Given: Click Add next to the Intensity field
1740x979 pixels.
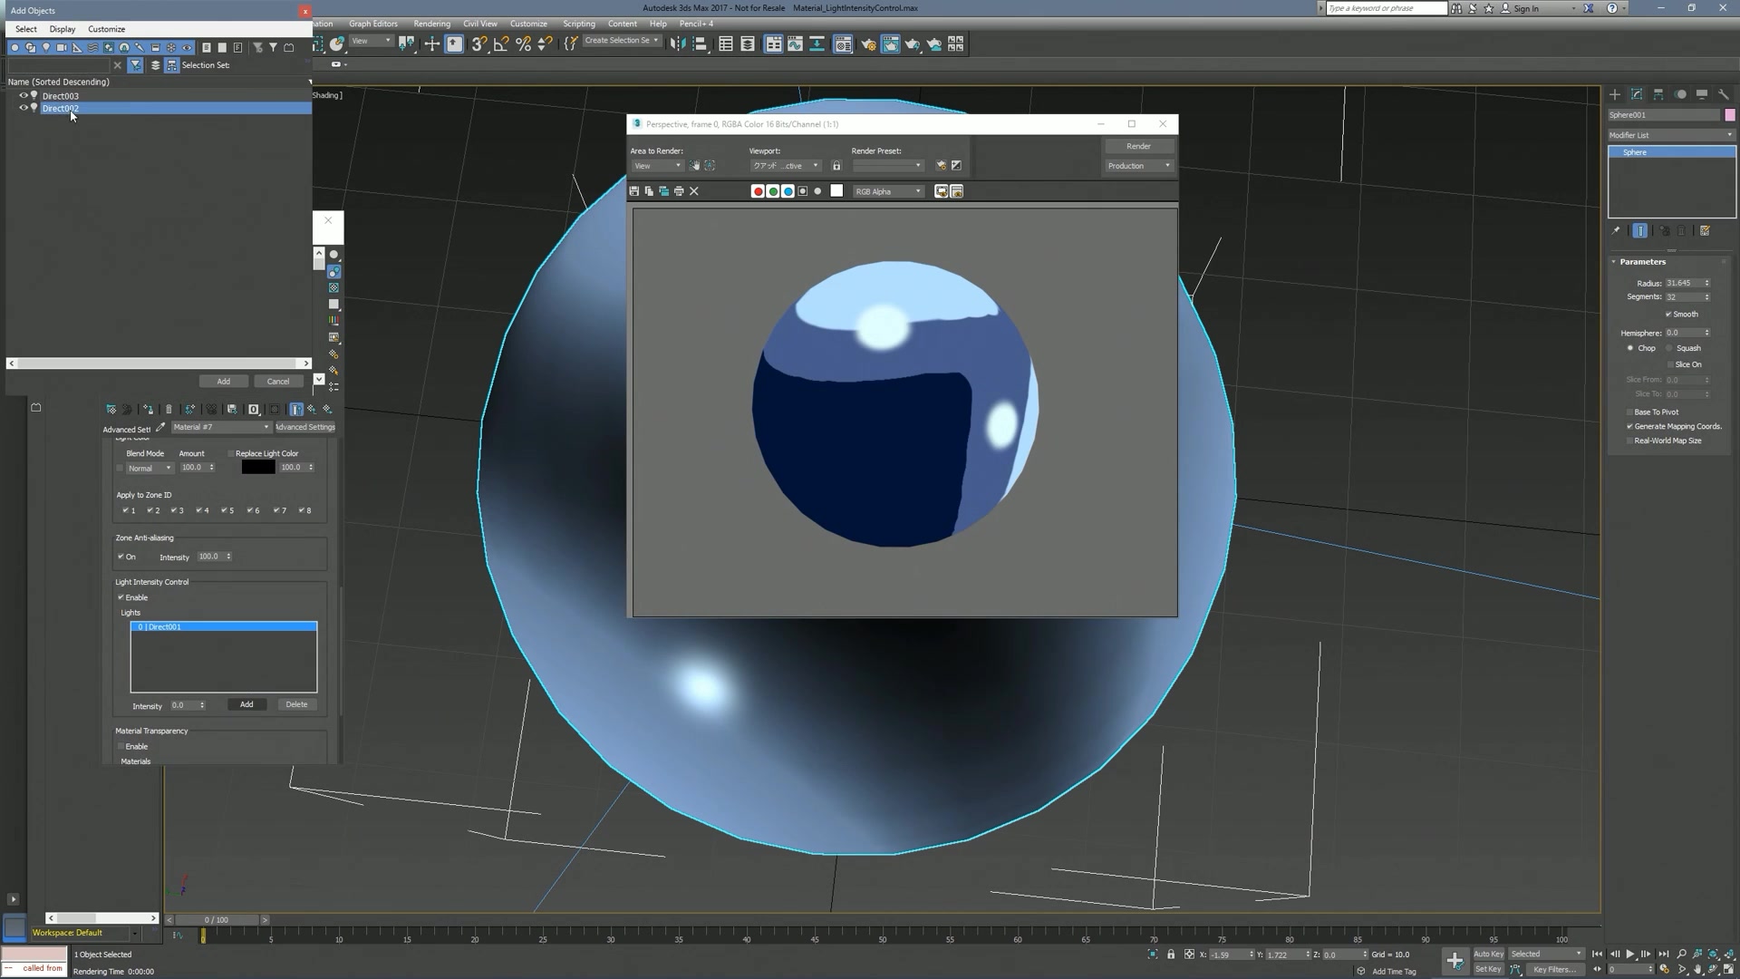Looking at the screenshot, I should click(246, 704).
